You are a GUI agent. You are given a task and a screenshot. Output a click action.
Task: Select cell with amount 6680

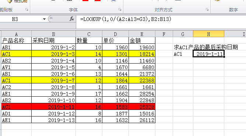[142, 67]
